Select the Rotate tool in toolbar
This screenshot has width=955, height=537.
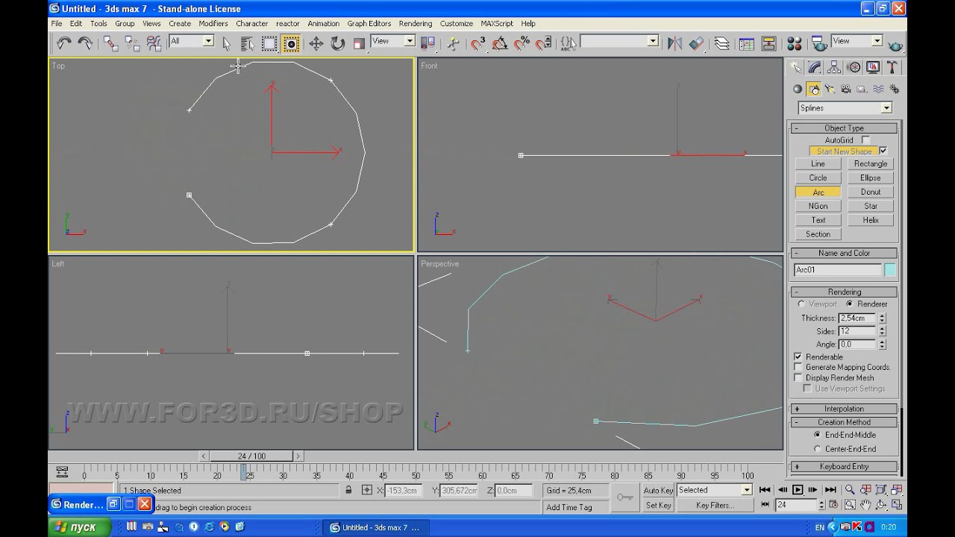[x=338, y=44]
